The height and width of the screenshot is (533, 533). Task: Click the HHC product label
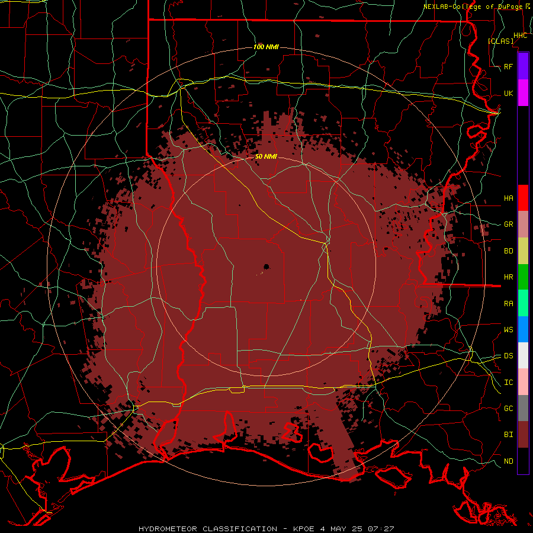pos(520,36)
